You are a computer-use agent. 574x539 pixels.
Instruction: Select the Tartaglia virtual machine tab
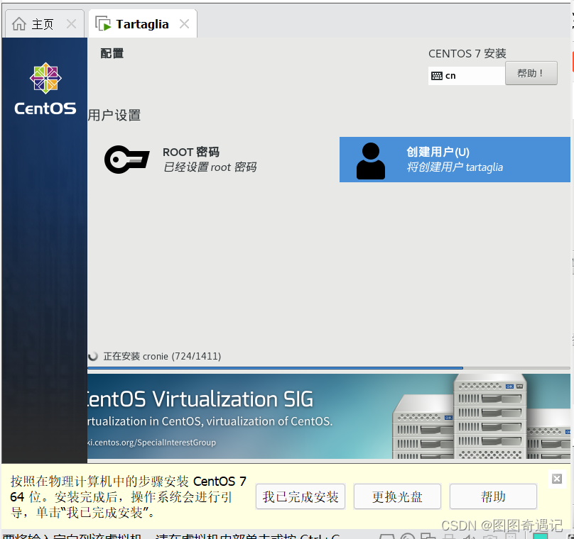tap(142, 24)
